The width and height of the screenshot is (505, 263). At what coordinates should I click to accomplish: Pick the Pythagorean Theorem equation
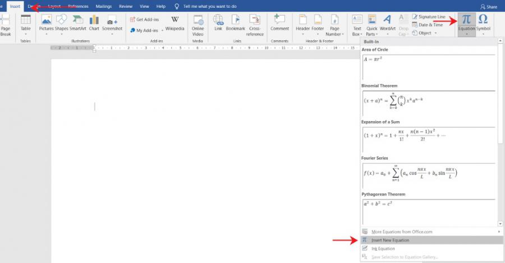[429, 212]
